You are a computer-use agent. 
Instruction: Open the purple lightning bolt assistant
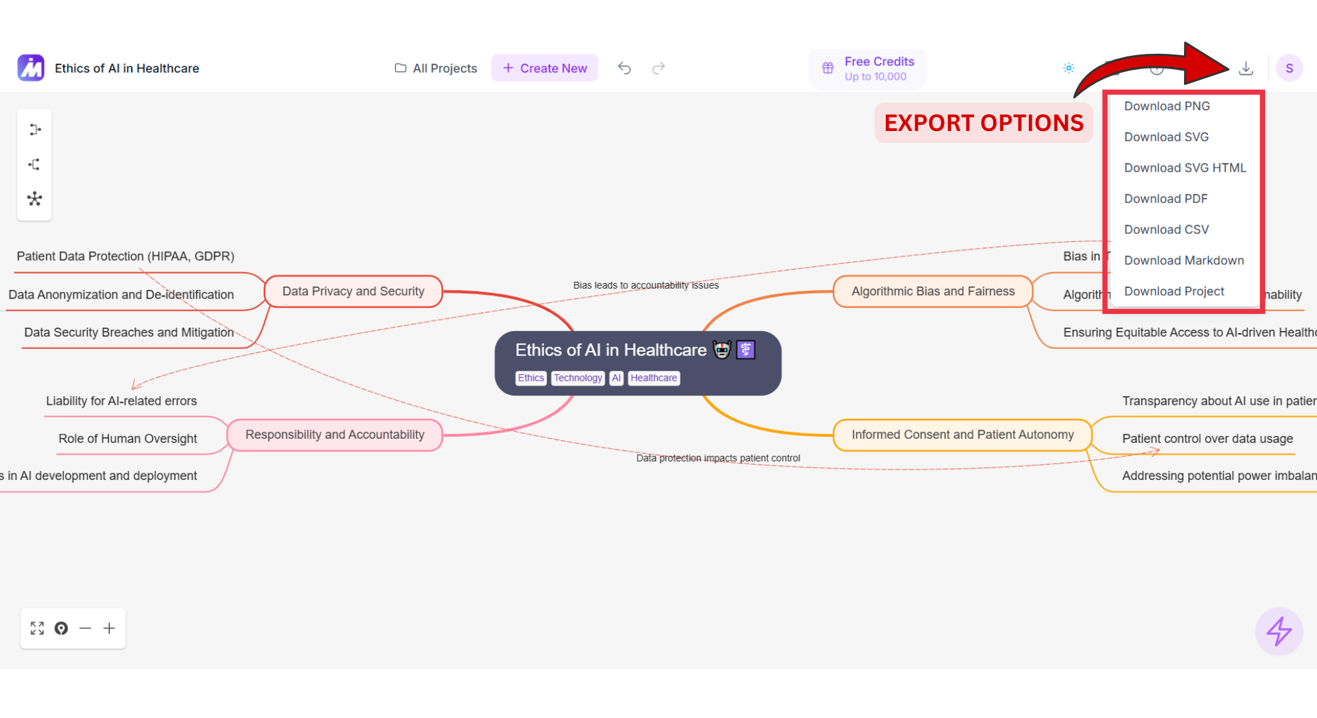pos(1278,631)
